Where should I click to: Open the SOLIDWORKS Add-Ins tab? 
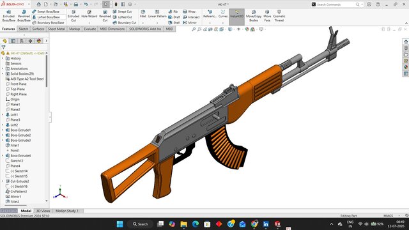(145, 29)
